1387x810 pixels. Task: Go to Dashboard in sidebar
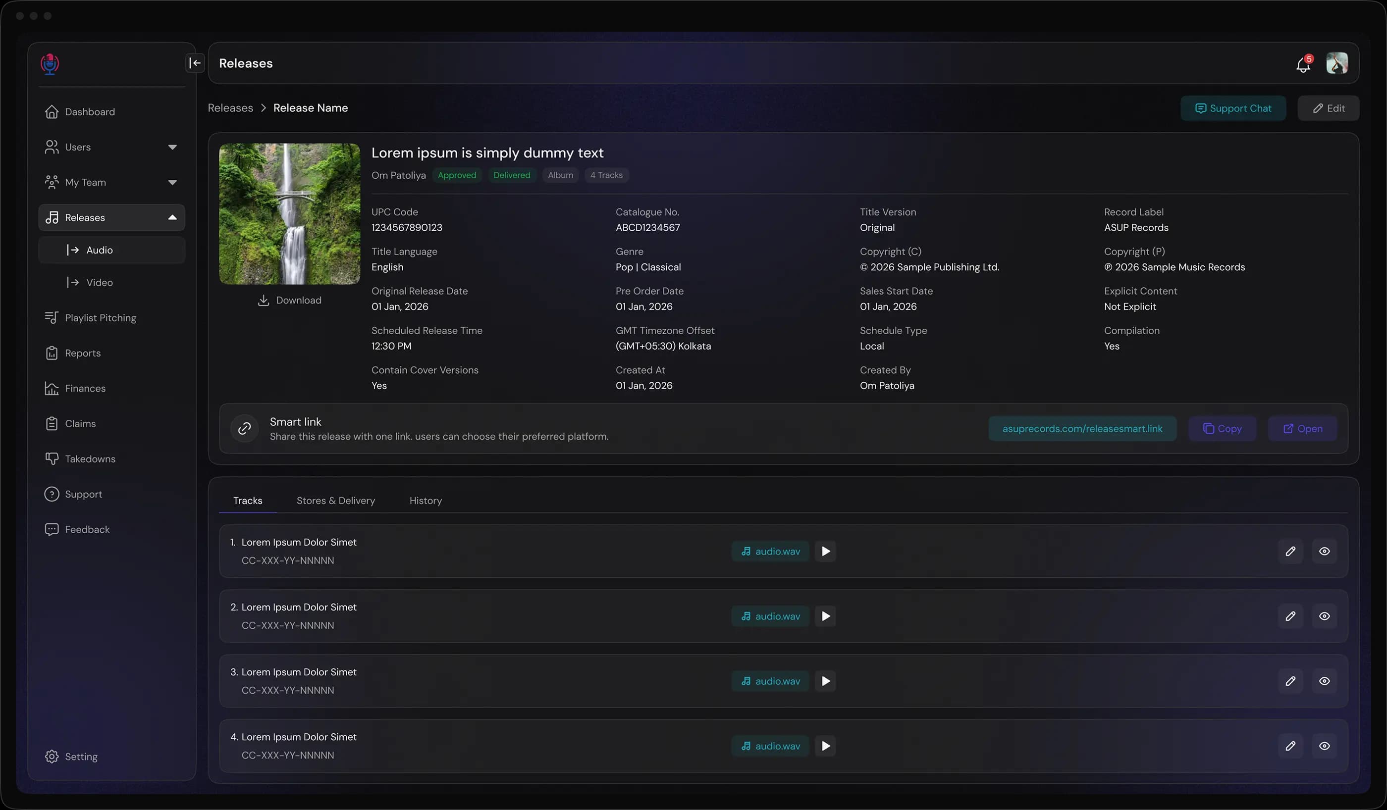click(x=112, y=112)
